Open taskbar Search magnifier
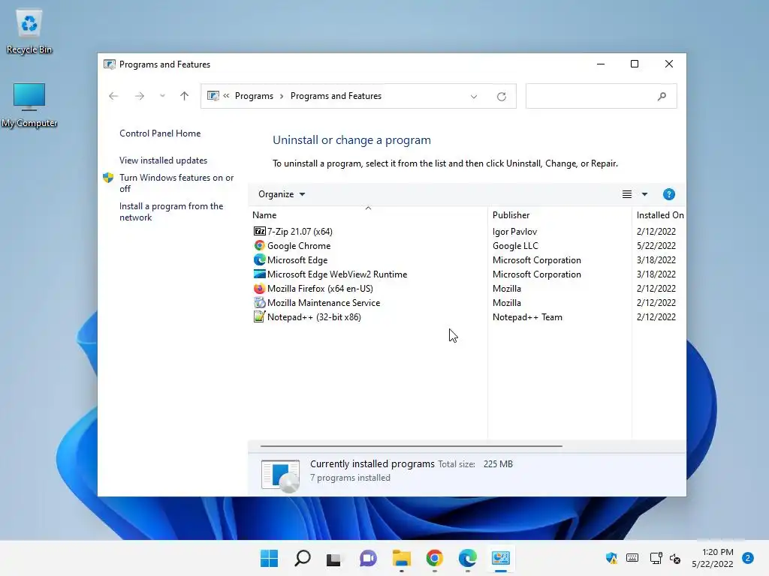The width and height of the screenshot is (769, 576). tap(302, 558)
